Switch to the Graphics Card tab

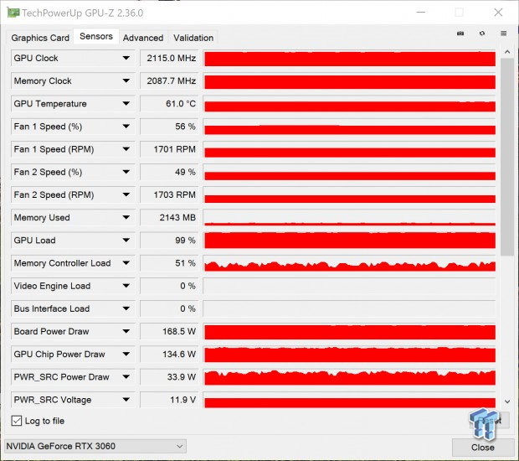[40, 38]
